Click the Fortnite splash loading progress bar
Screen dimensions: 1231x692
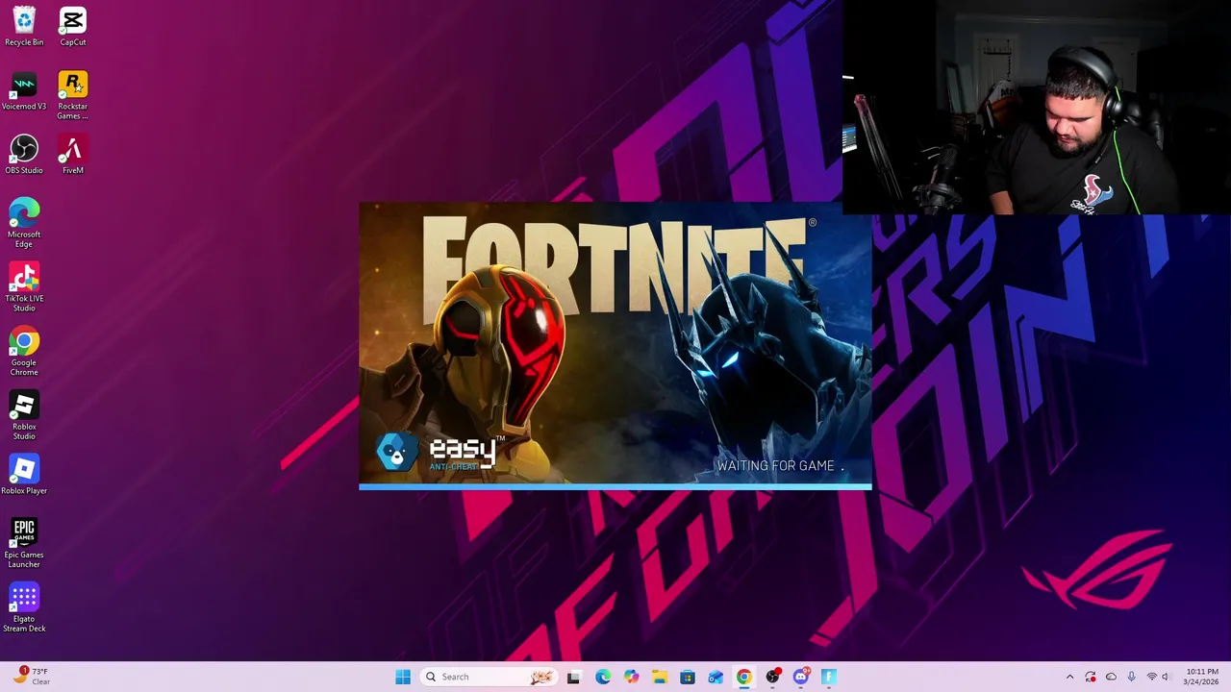pos(615,487)
